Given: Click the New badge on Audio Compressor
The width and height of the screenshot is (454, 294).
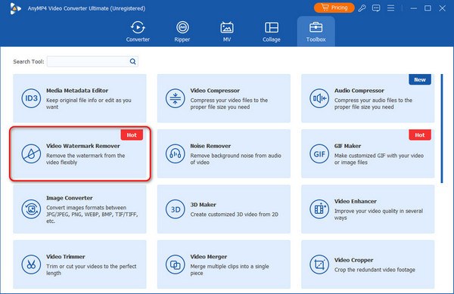Looking at the screenshot, I should click(420, 79).
